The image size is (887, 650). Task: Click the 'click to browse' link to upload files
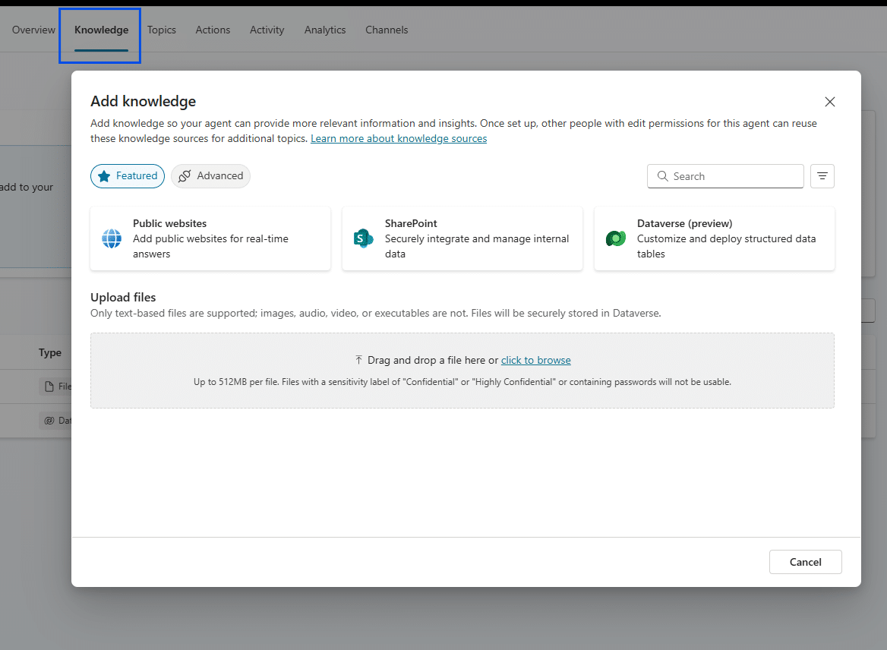tap(535, 359)
